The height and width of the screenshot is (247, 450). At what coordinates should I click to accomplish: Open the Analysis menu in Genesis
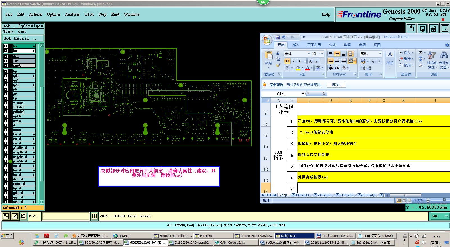pos(72,15)
